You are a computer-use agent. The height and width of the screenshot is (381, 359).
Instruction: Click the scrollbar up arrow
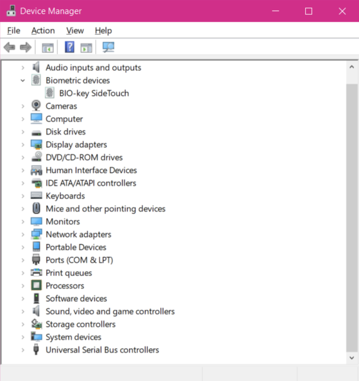point(352,67)
